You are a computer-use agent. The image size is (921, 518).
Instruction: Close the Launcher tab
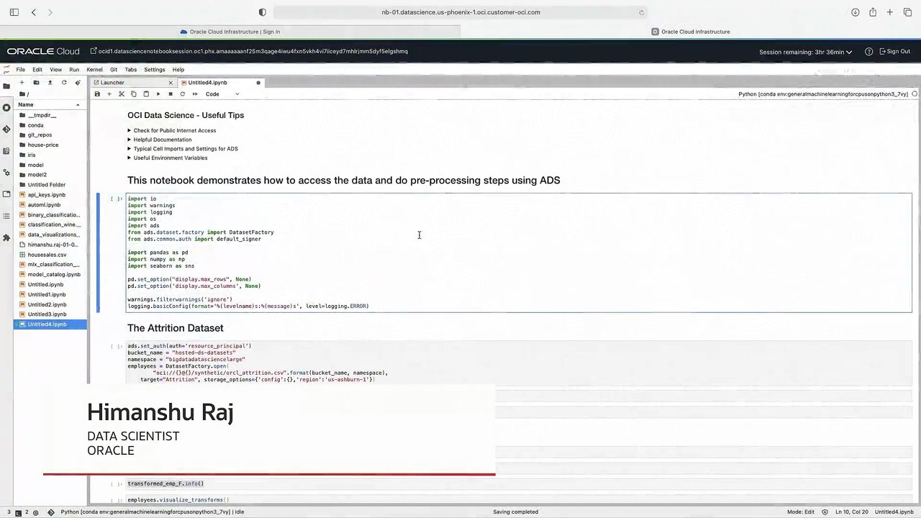click(171, 83)
